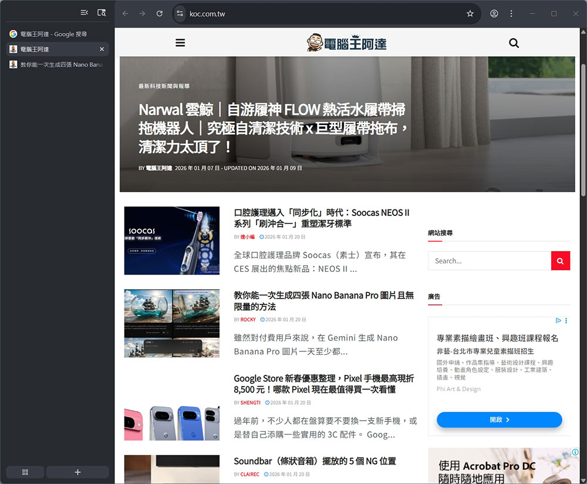Click author 煌小編 link
587x484 pixels.
click(248, 237)
